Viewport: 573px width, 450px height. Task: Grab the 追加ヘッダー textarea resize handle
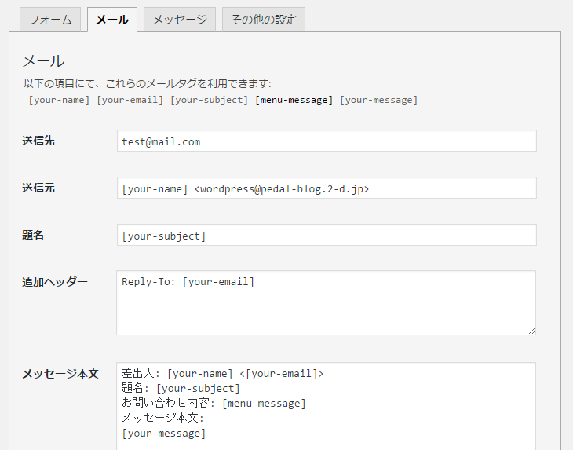click(531, 331)
